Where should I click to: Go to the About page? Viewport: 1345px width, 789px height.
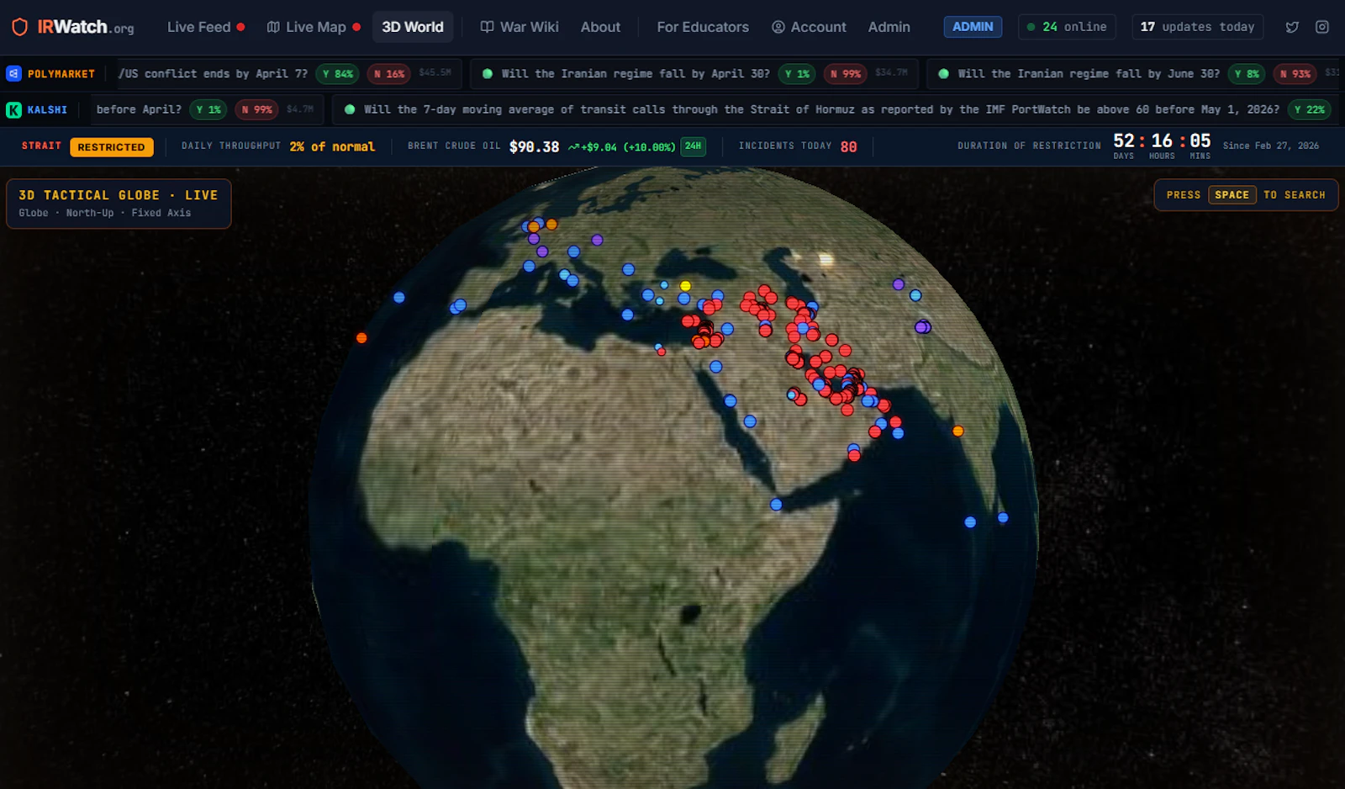(x=600, y=27)
